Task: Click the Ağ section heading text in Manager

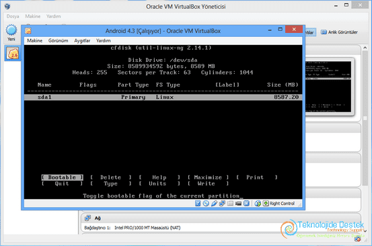Action: click(98, 218)
